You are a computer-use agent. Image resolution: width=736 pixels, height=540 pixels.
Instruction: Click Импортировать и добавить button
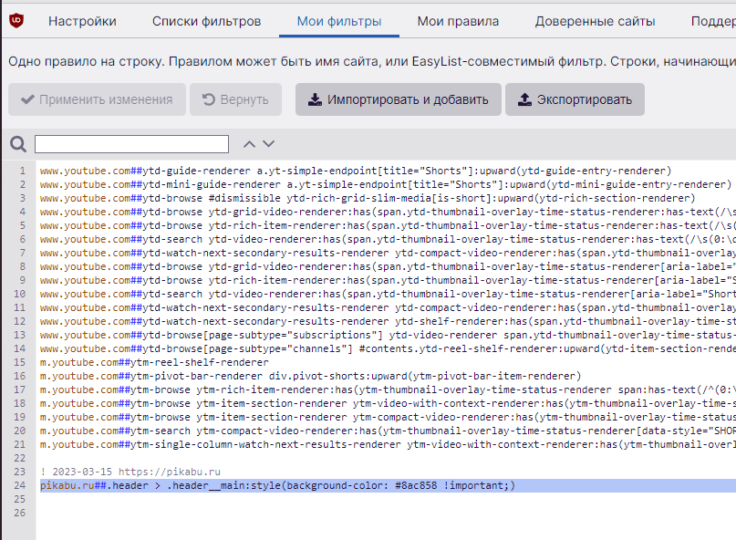click(x=399, y=99)
